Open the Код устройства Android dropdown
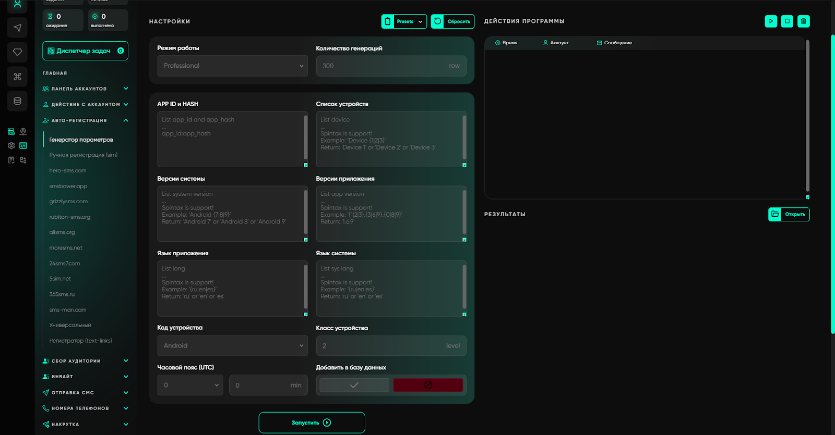The width and height of the screenshot is (835, 435). click(x=232, y=345)
